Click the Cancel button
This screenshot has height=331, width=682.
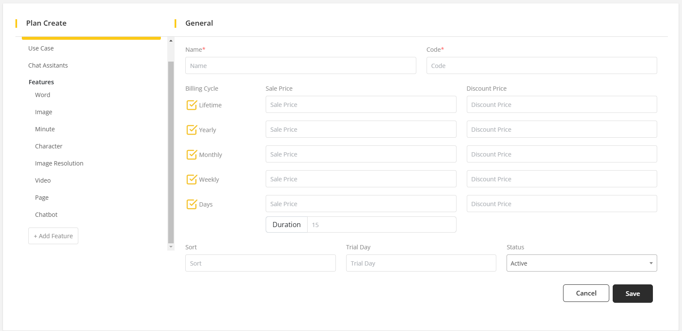(x=586, y=293)
